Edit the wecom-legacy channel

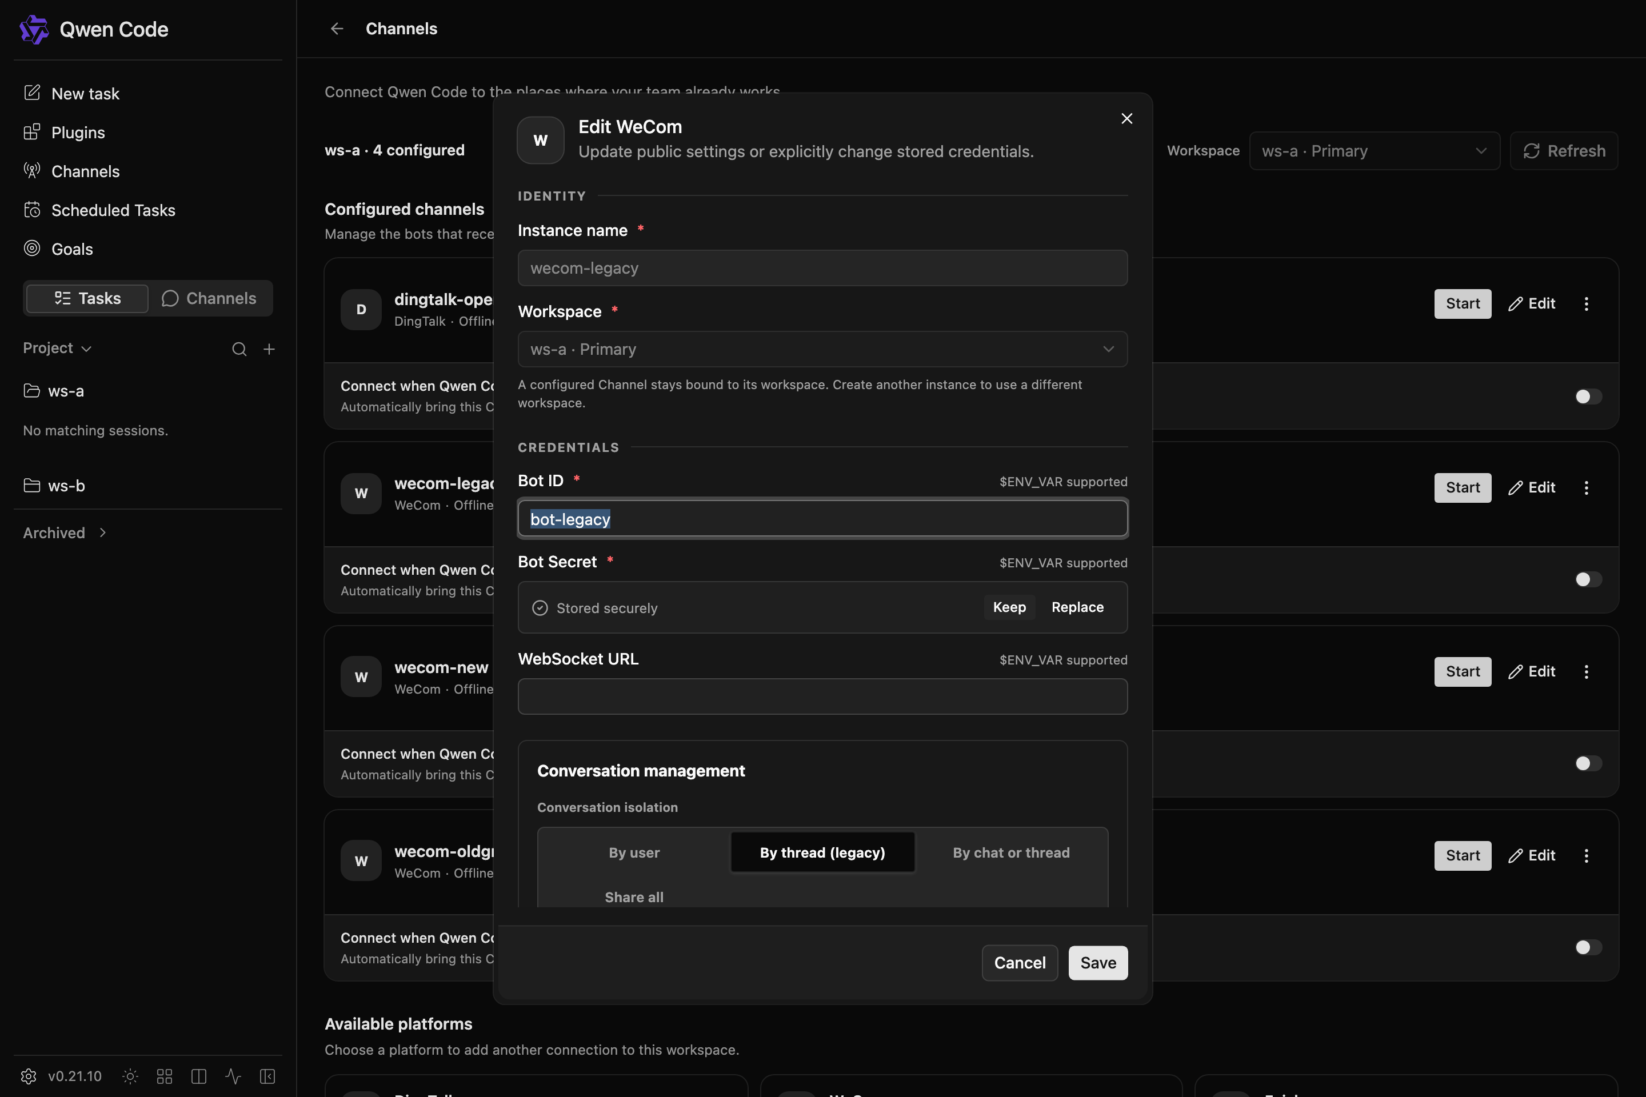[1532, 487]
